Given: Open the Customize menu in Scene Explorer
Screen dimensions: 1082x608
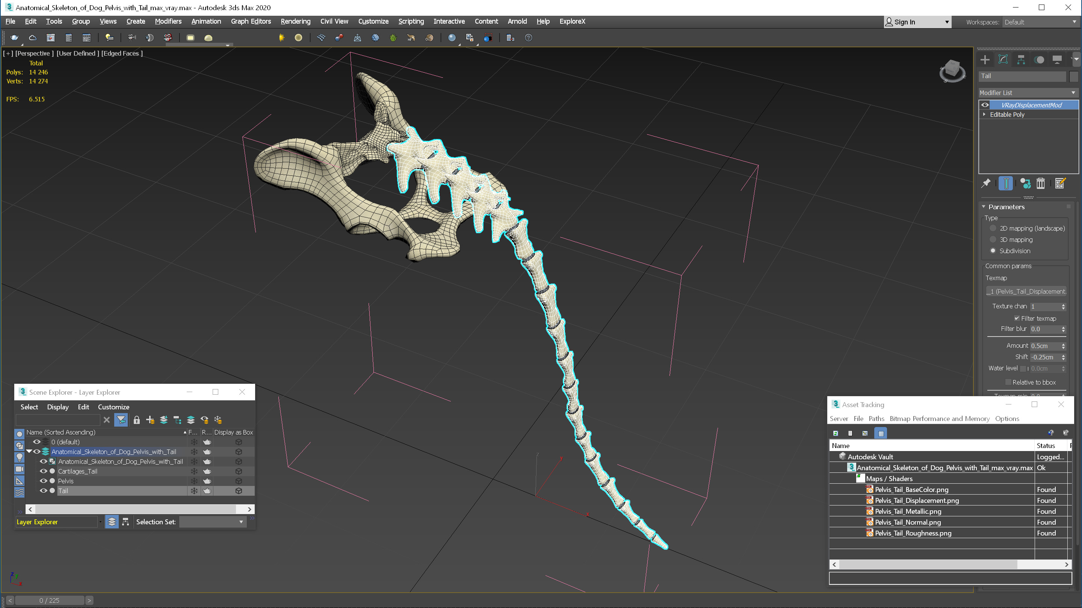Looking at the screenshot, I should [x=113, y=407].
